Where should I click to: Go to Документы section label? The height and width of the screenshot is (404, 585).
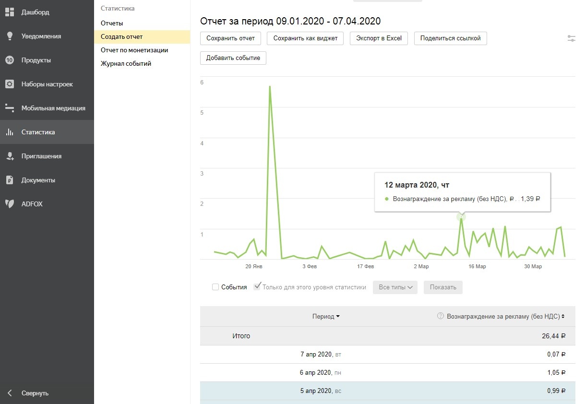(38, 180)
